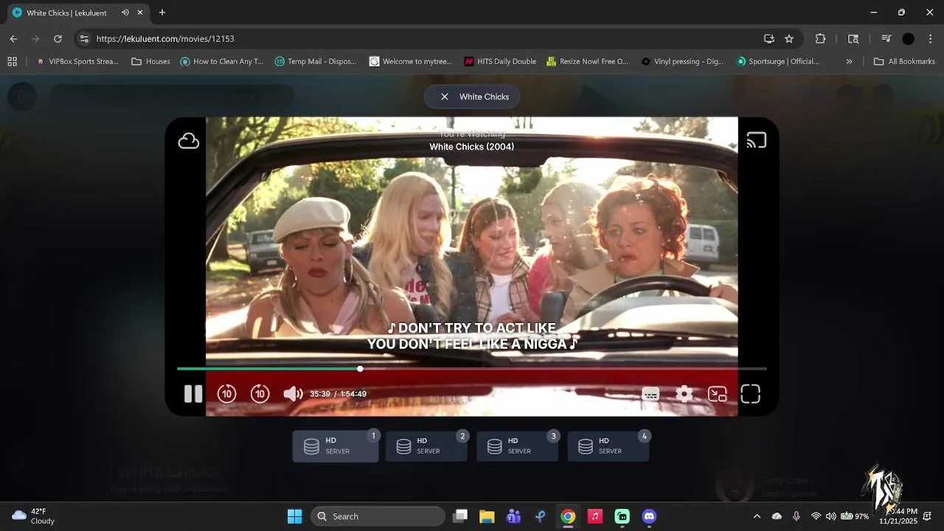Open the taskbar clock and date
The width and height of the screenshot is (944, 531).
coord(898,516)
